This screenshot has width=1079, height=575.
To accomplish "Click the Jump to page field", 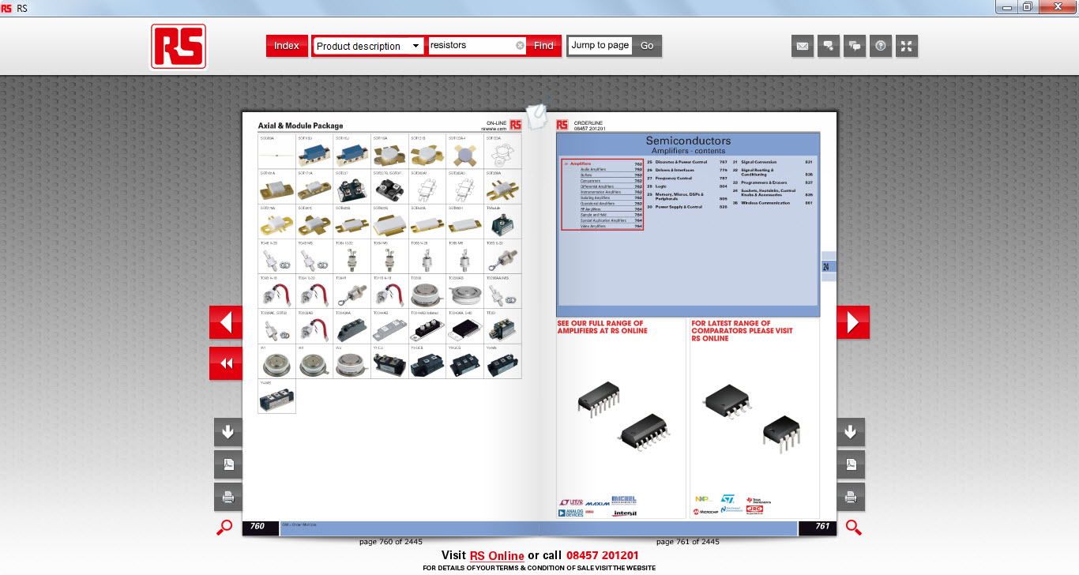I will 600,46.
